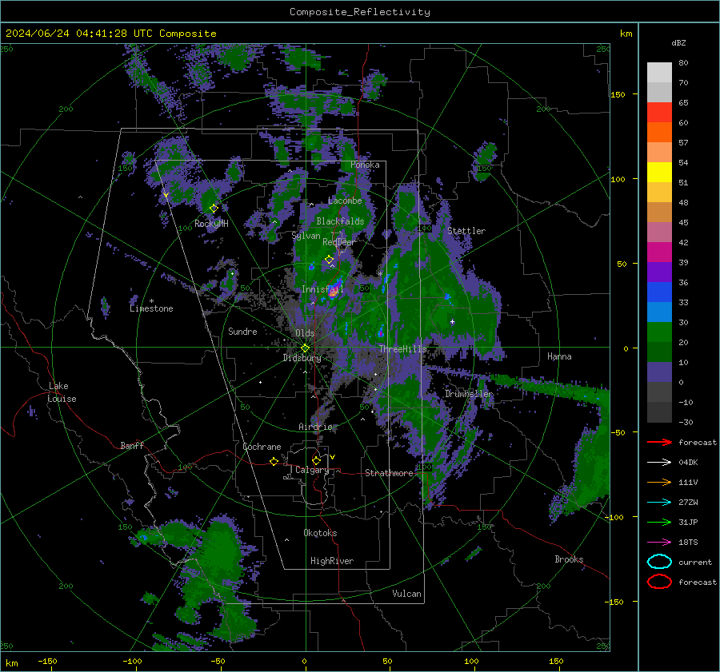
Task: Click the red 60–65 dBZ swatch
Action: [659, 112]
